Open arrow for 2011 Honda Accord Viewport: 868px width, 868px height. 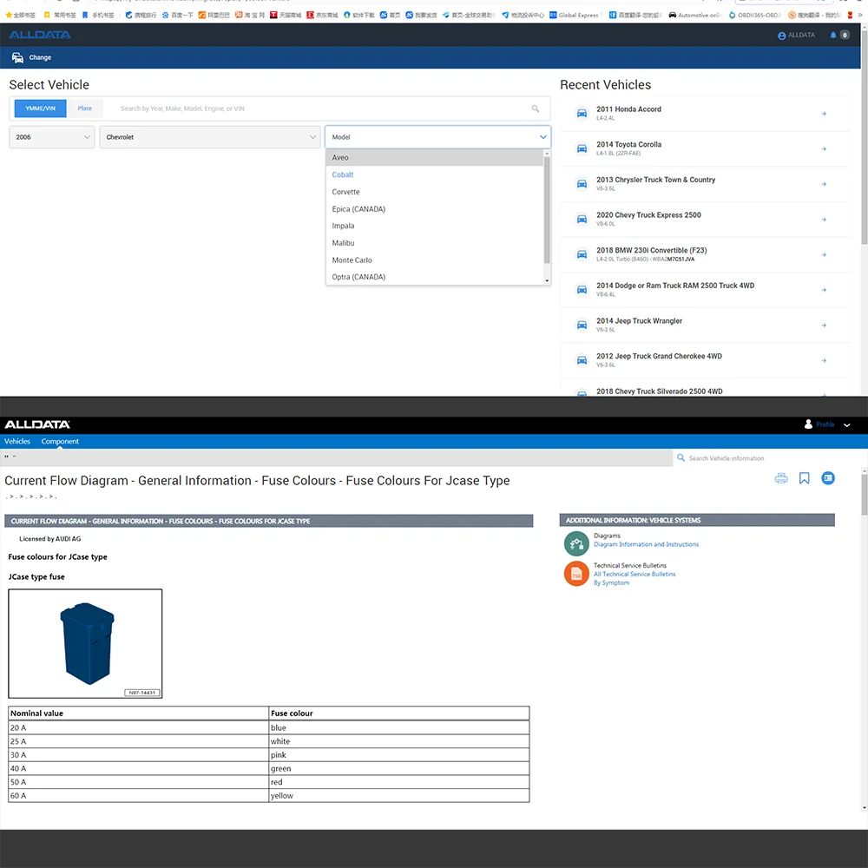pyautogui.click(x=824, y=114)
